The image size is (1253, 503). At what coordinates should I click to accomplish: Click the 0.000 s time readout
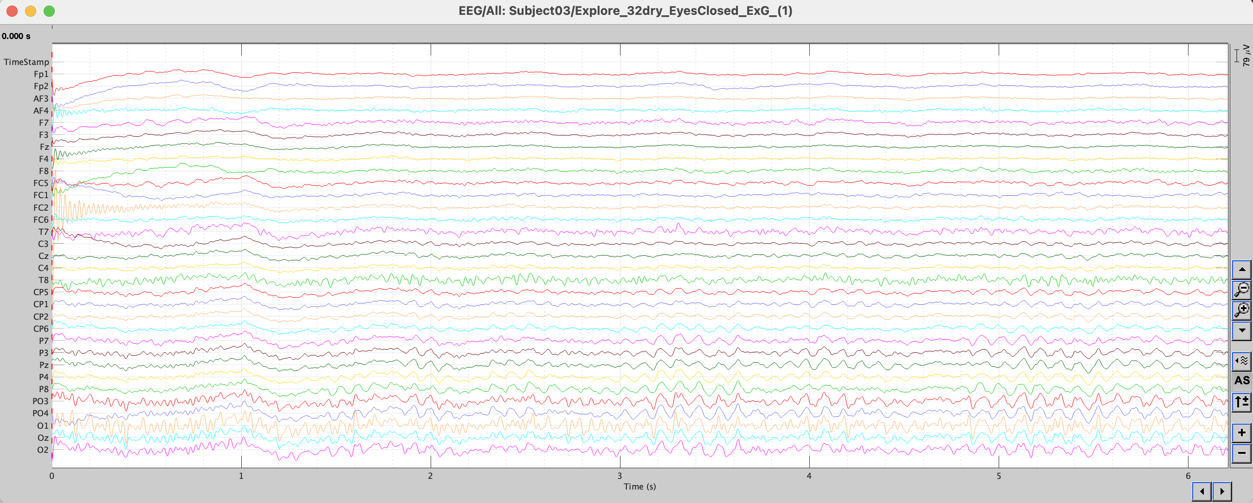click(16, 36)
